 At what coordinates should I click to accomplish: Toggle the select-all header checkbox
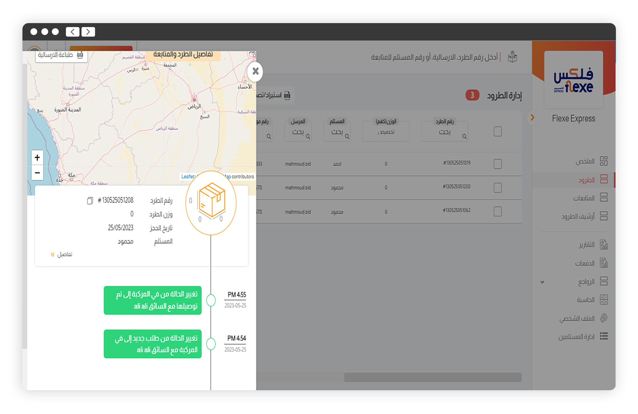click(x=497, y=132)
